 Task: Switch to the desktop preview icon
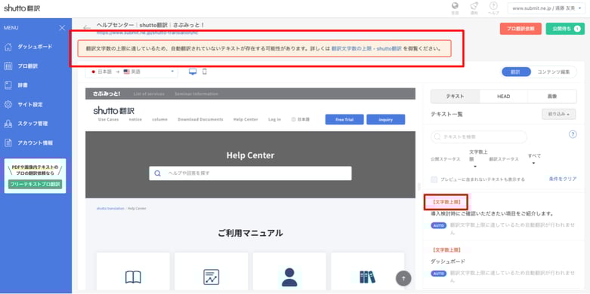193,72
